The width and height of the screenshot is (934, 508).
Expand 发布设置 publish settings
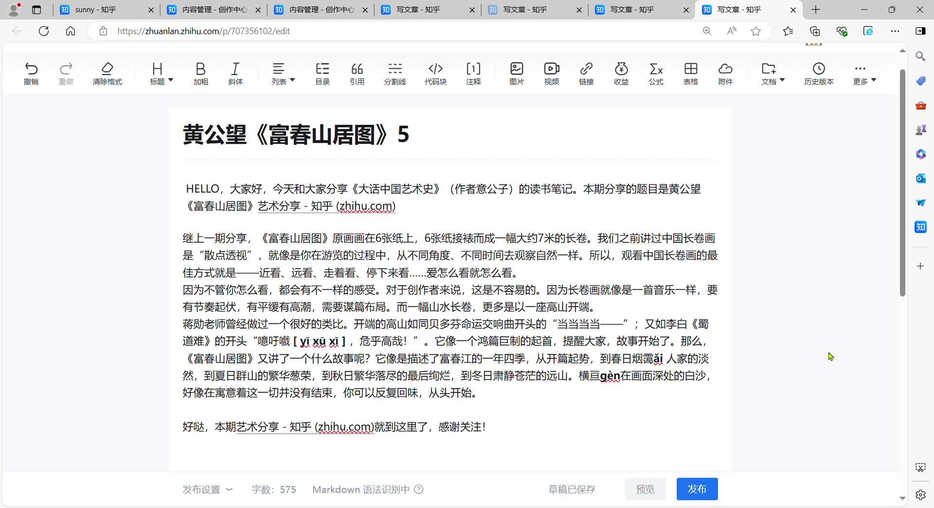pyautogui.click(x=208, y=490)
